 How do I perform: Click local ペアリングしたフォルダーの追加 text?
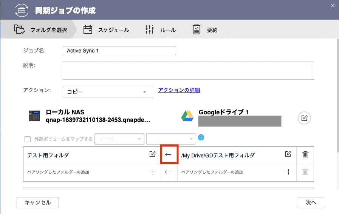(58, 172)
